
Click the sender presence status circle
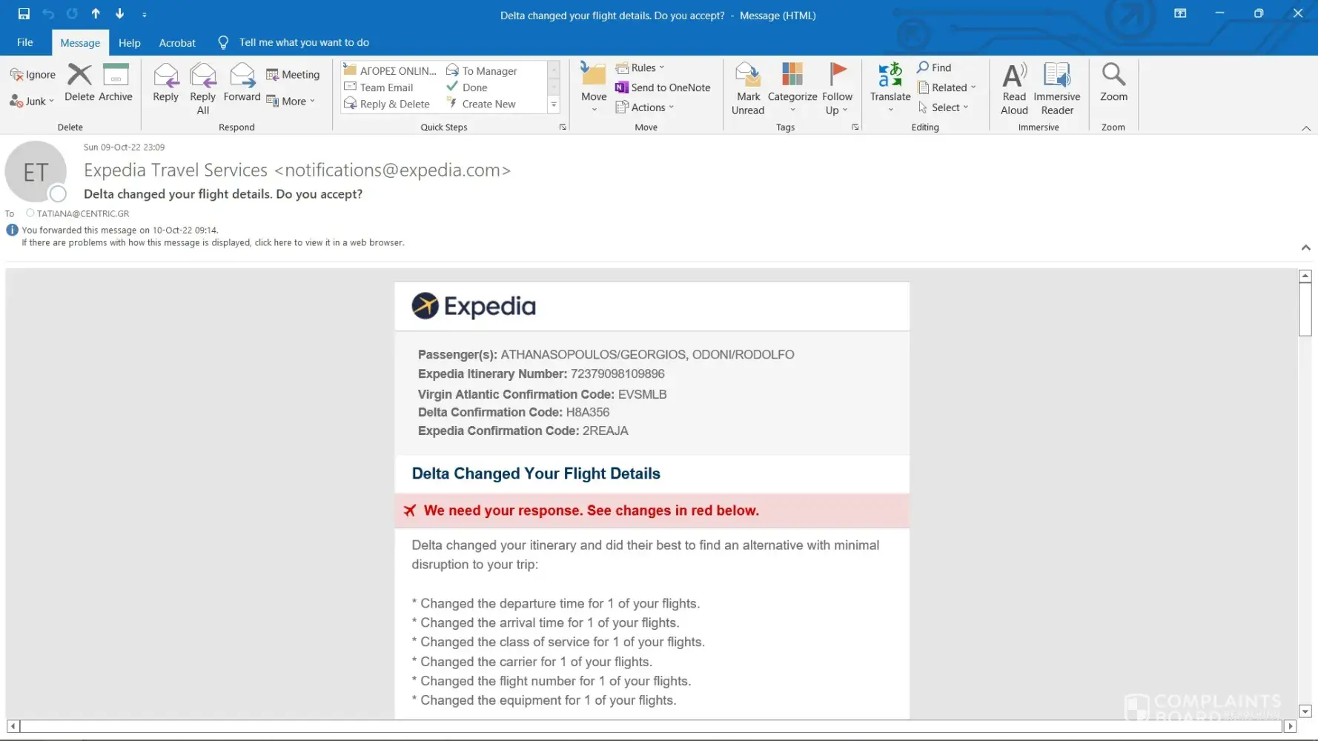(x=58, y=194)
